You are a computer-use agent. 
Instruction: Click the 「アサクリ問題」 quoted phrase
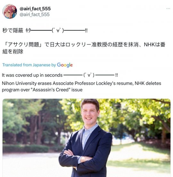pos(23,44)
